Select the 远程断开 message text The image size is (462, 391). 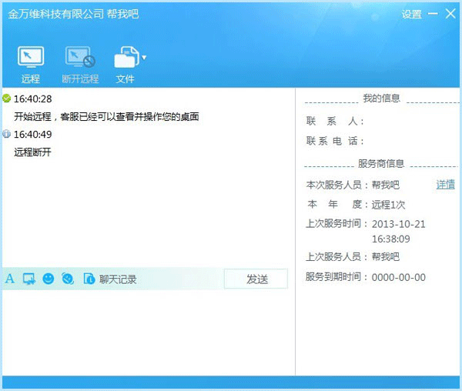pos(32,152)
